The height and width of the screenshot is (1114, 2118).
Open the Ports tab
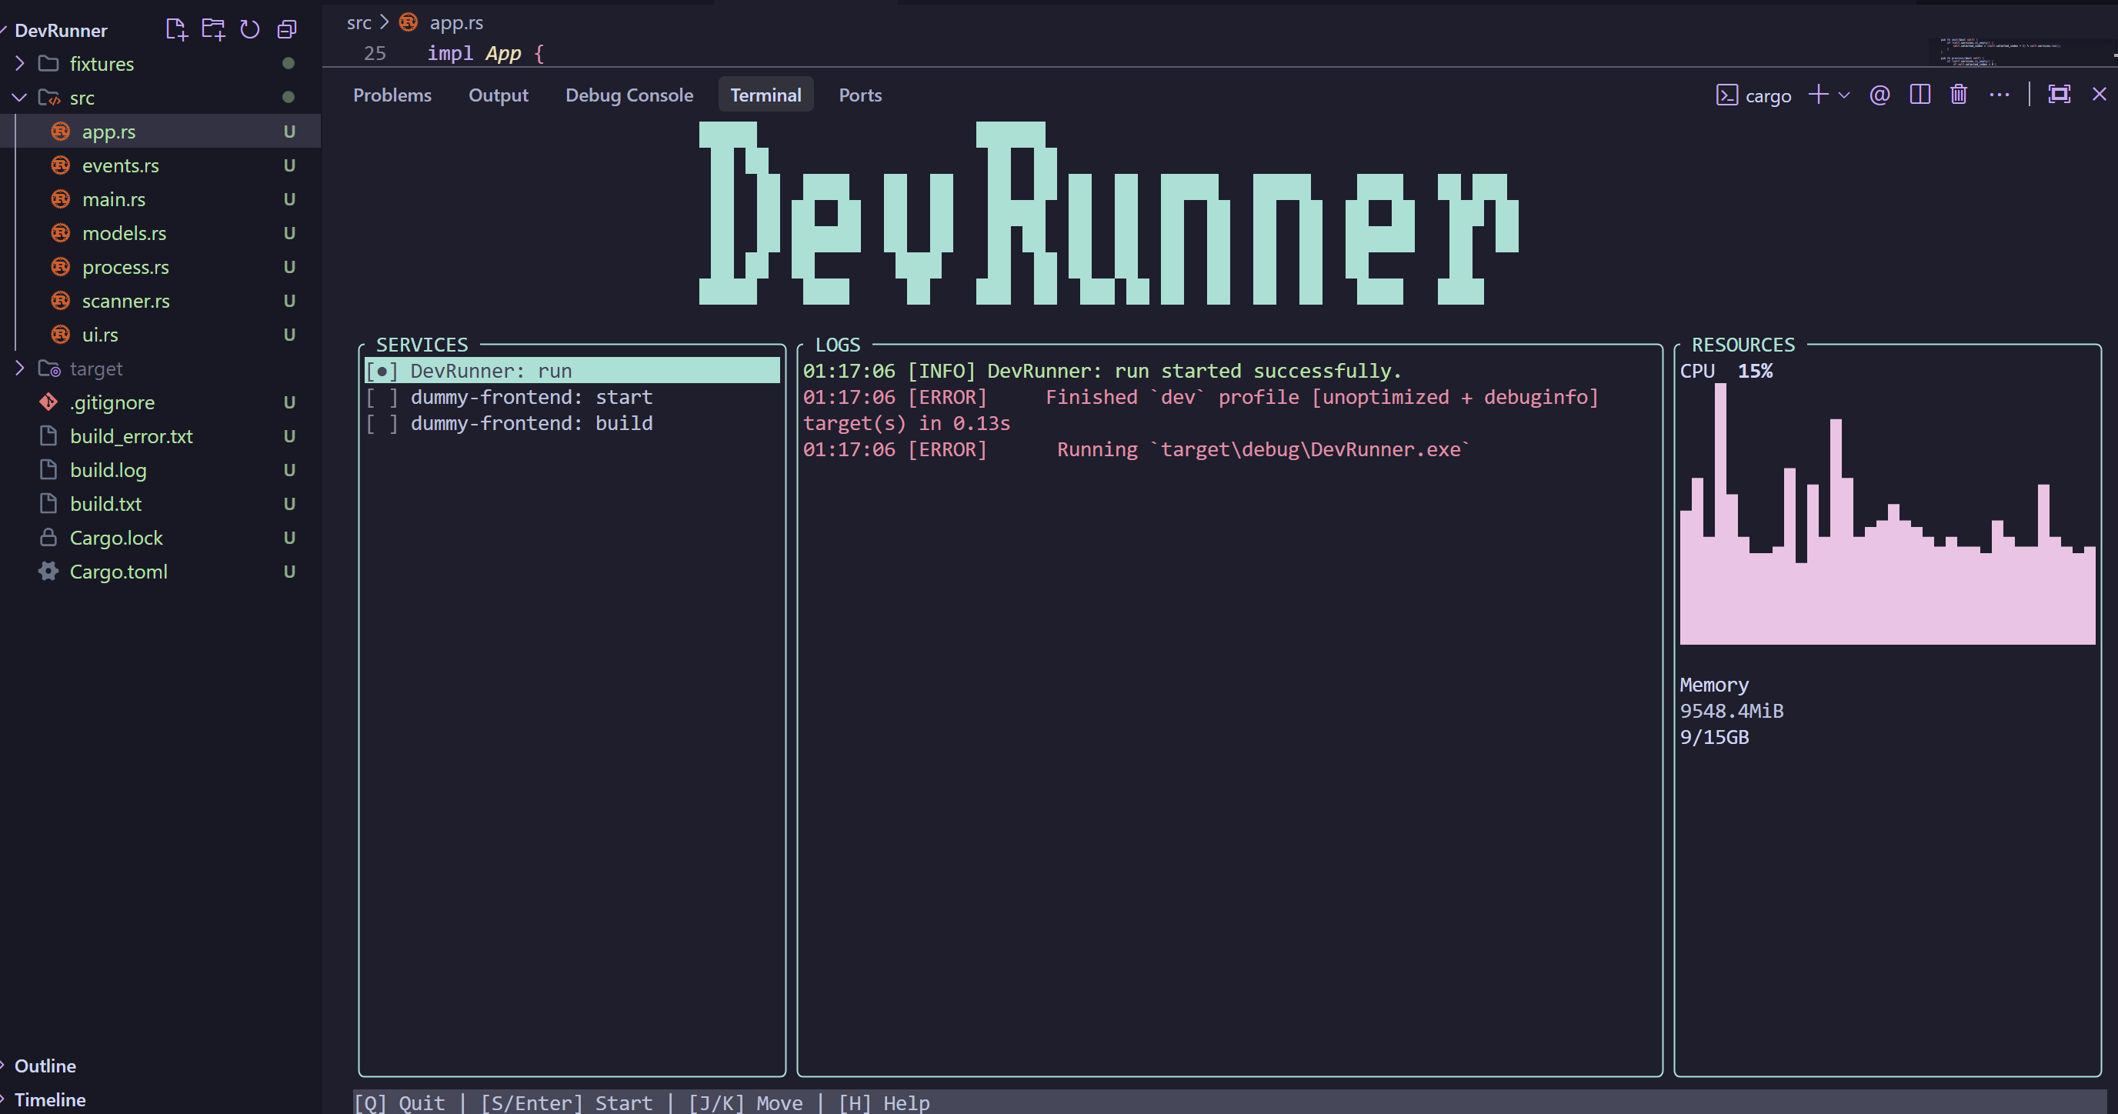pyautogui.click(x=860, y=95)
